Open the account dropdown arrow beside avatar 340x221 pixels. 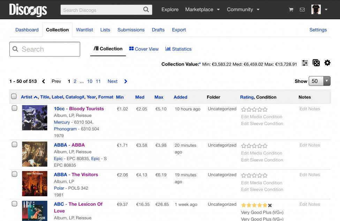326,9
